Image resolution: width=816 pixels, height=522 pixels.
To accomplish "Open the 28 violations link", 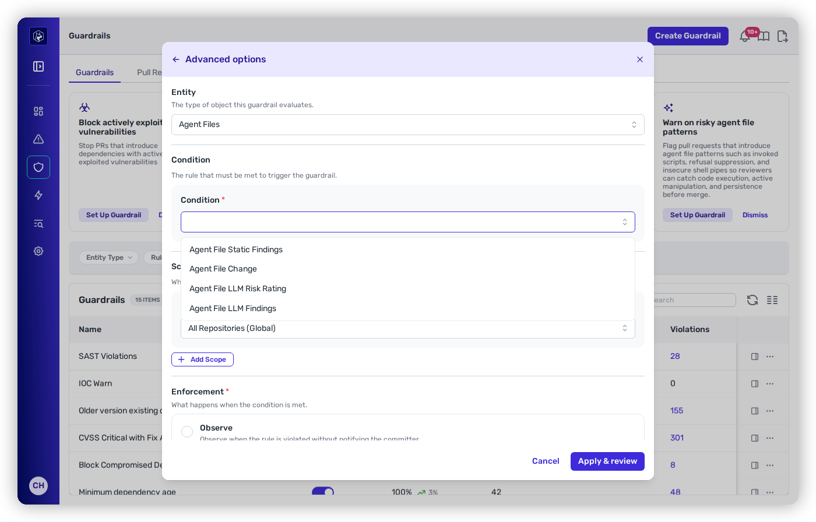I will click(x=675, y=357).
